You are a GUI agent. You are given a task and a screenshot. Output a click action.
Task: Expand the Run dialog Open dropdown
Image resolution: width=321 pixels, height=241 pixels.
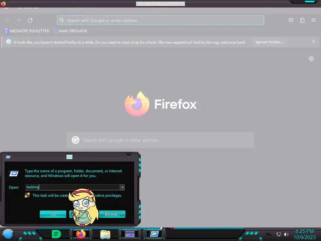coord(122,187)
